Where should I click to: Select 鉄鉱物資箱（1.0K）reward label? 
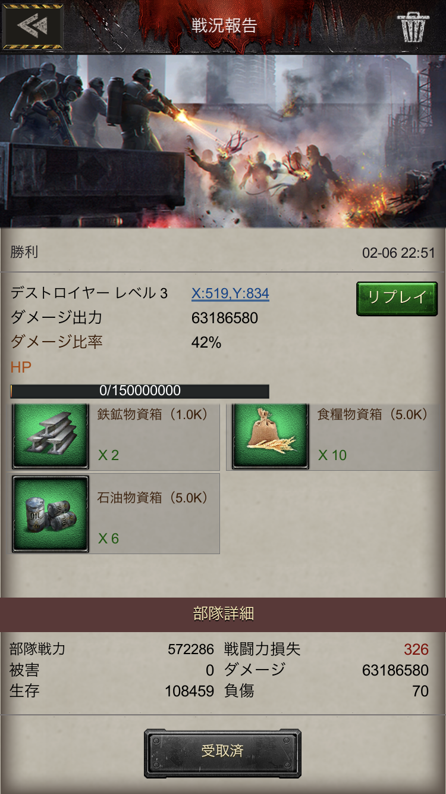[154, 414]
